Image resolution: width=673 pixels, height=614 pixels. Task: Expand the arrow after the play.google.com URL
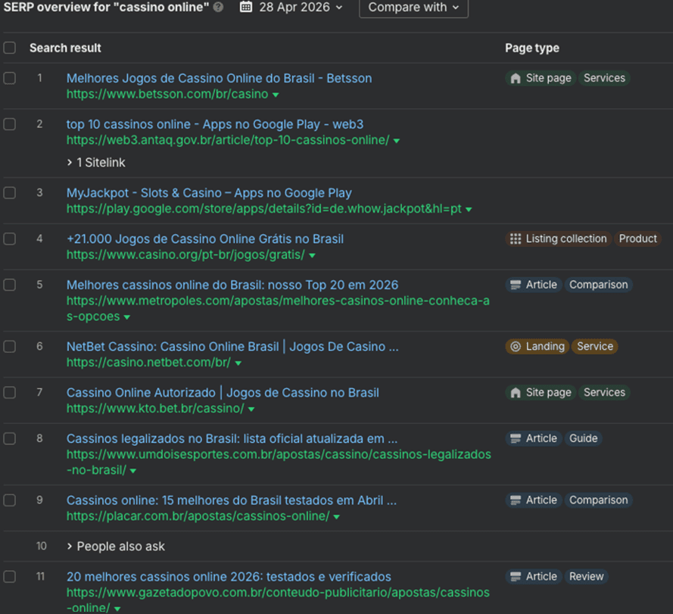point(469,210)
